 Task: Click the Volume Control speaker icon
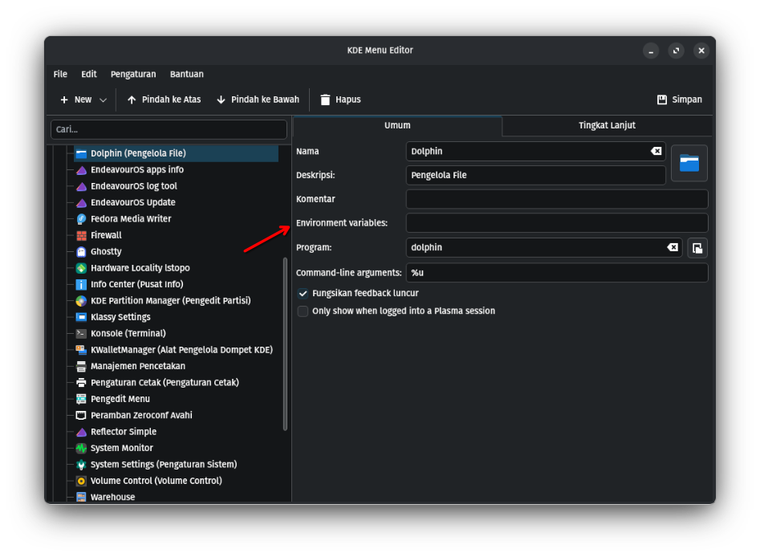click(x=81, y=481)
